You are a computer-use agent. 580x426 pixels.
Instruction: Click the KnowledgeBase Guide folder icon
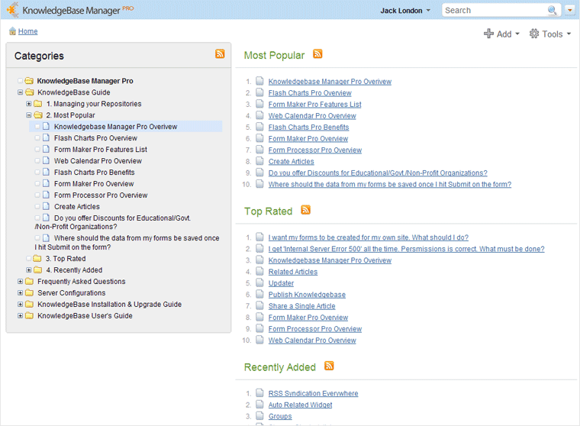tap(30, 92)
